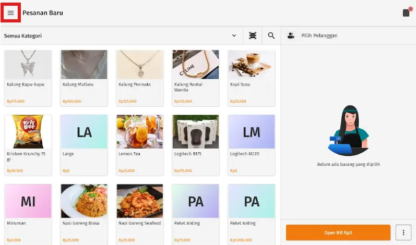This screenshot has height=245, width=416.
Task: Pick the Logitech M220 product tile
Action: pyautogui.click(x=252, y=145)
